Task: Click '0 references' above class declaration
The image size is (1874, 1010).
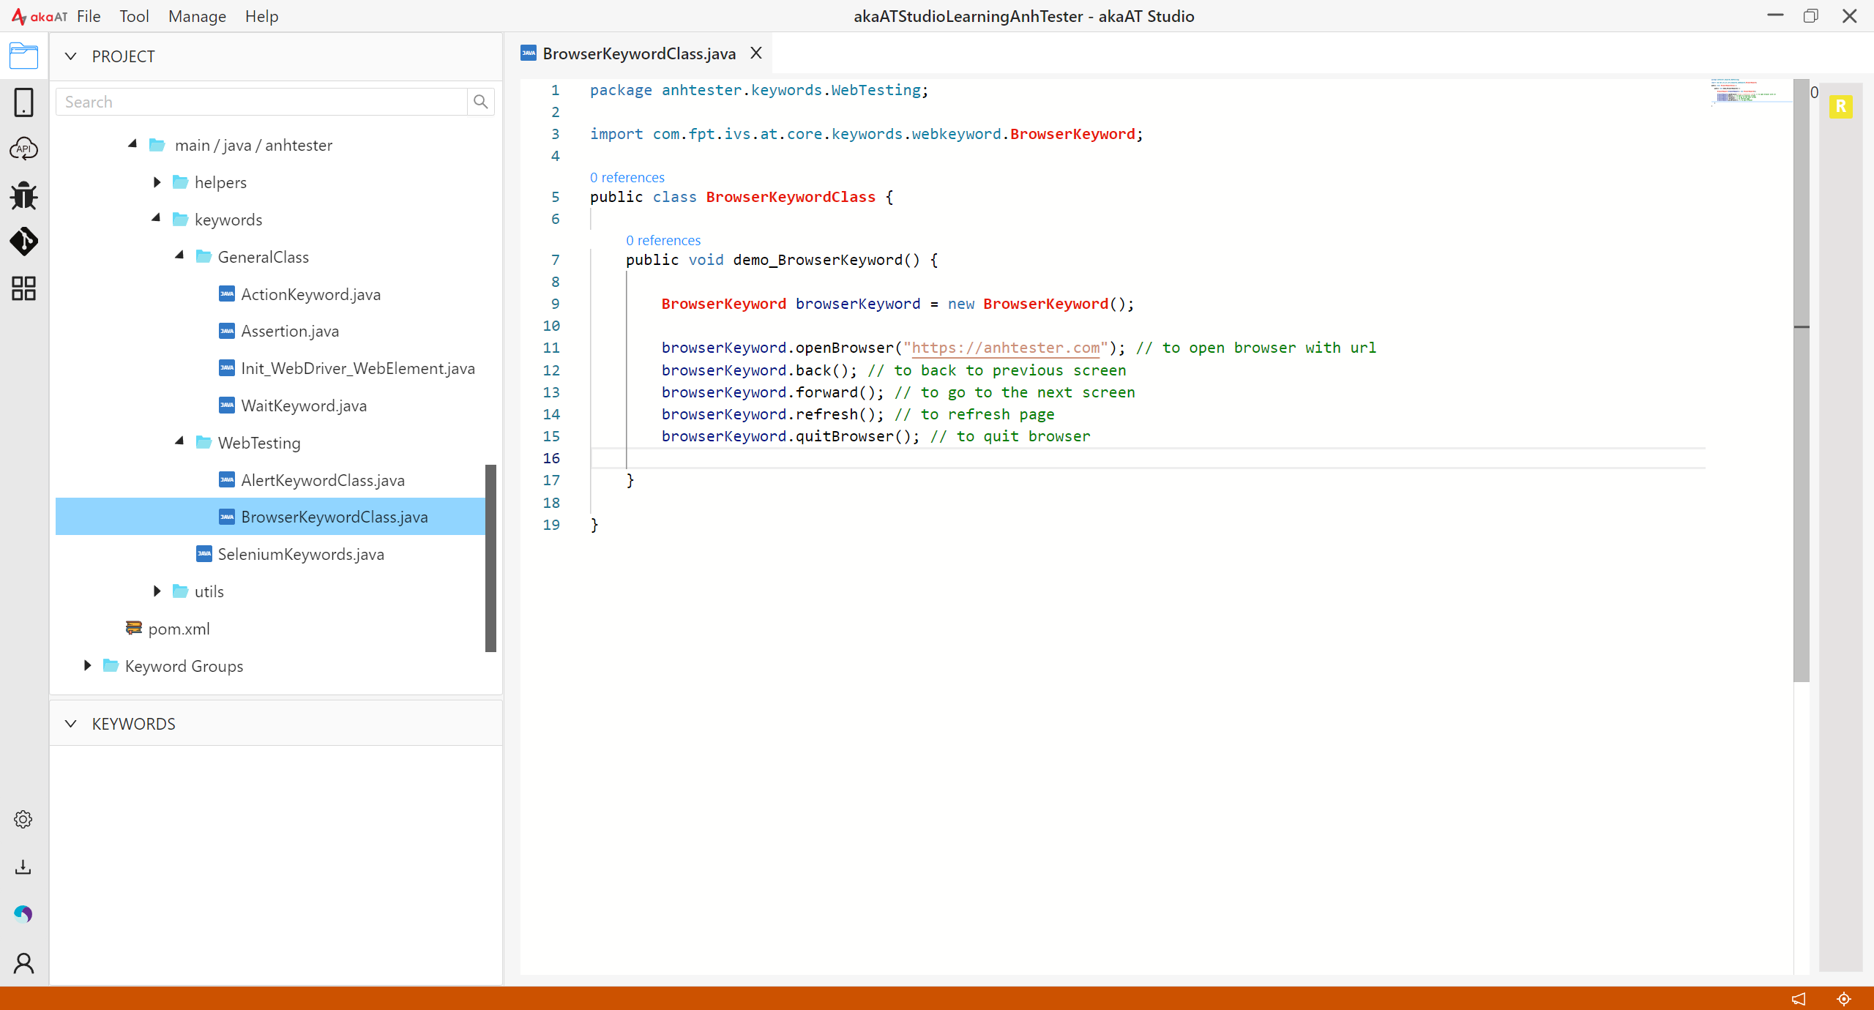Action: (627, 177)
